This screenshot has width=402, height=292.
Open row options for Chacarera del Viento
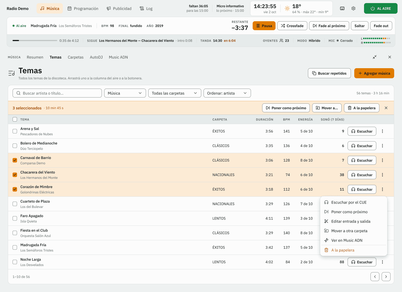(382, 175)
